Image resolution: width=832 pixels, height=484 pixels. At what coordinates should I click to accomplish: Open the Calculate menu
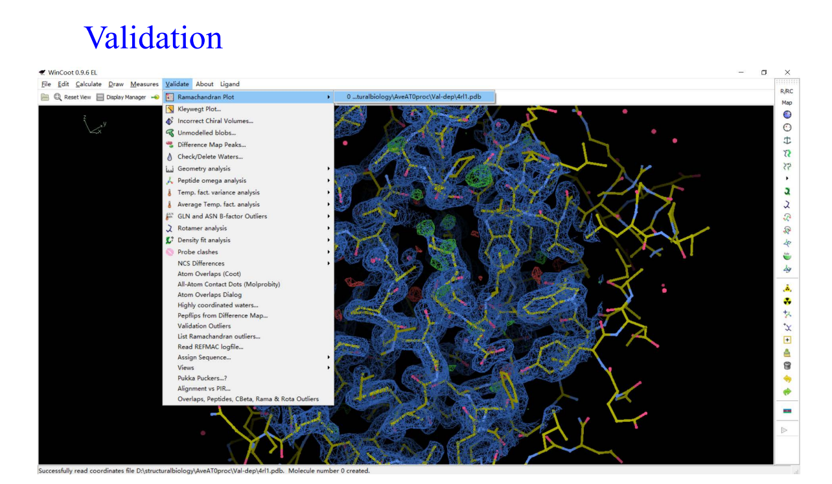point(88,84)
